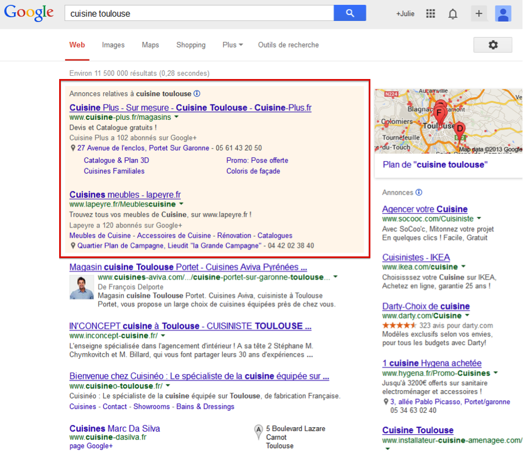Click marker F on the Toulouse map
Screen dimensions: 523x452
pos(440,114)
